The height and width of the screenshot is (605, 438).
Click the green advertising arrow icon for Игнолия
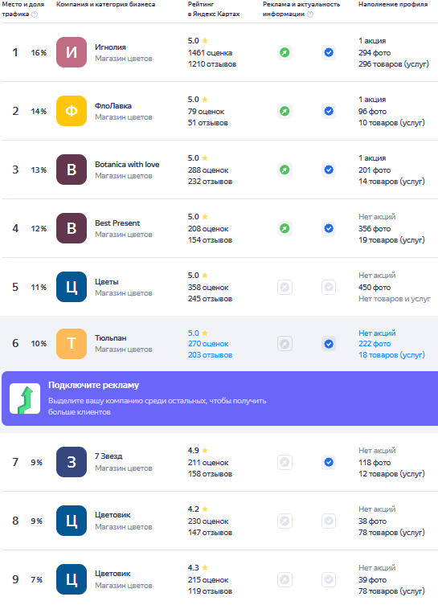tap(284, 52)
